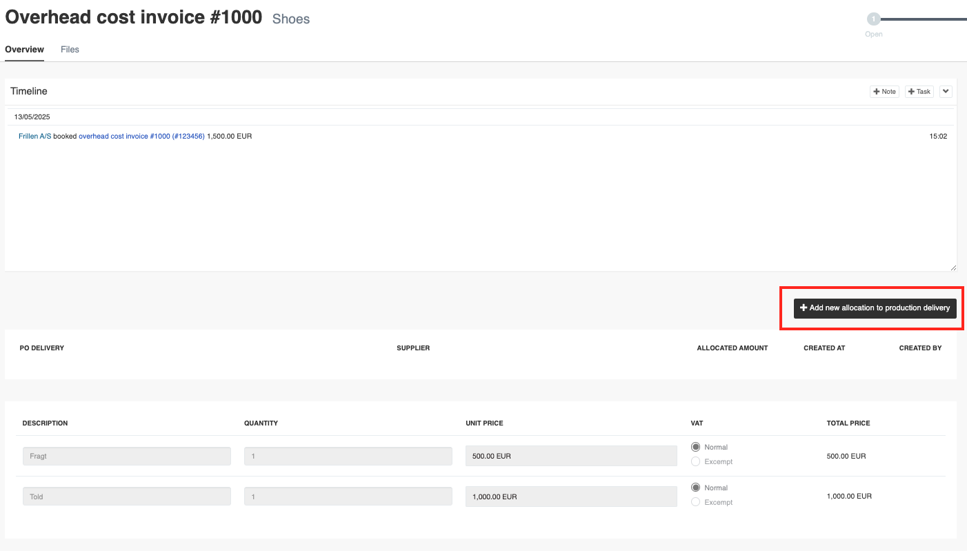The width and height of the screenshot is (967, 551).
Task: Select the Overview tab
Action: tap(24, 50)
